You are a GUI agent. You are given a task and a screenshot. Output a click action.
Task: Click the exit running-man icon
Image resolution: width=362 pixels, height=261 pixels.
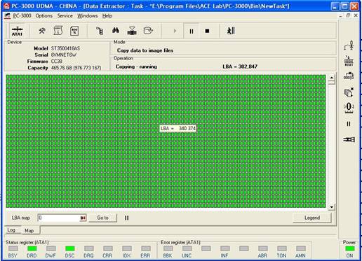point(231,31)
